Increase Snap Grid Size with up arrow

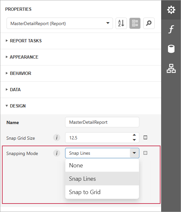(x=134, y=135)
